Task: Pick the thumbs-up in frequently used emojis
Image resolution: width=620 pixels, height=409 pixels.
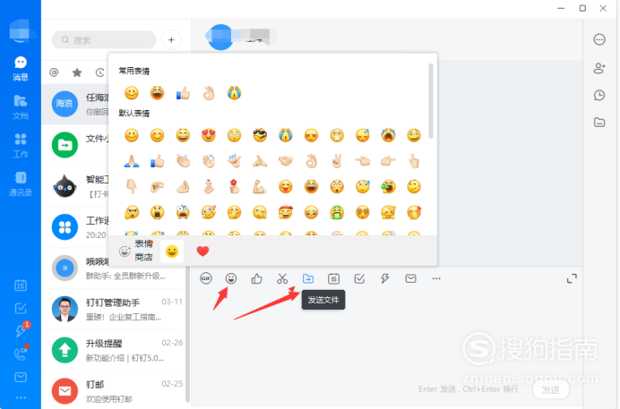Action: pyautogui.click(x=183, y=93)
